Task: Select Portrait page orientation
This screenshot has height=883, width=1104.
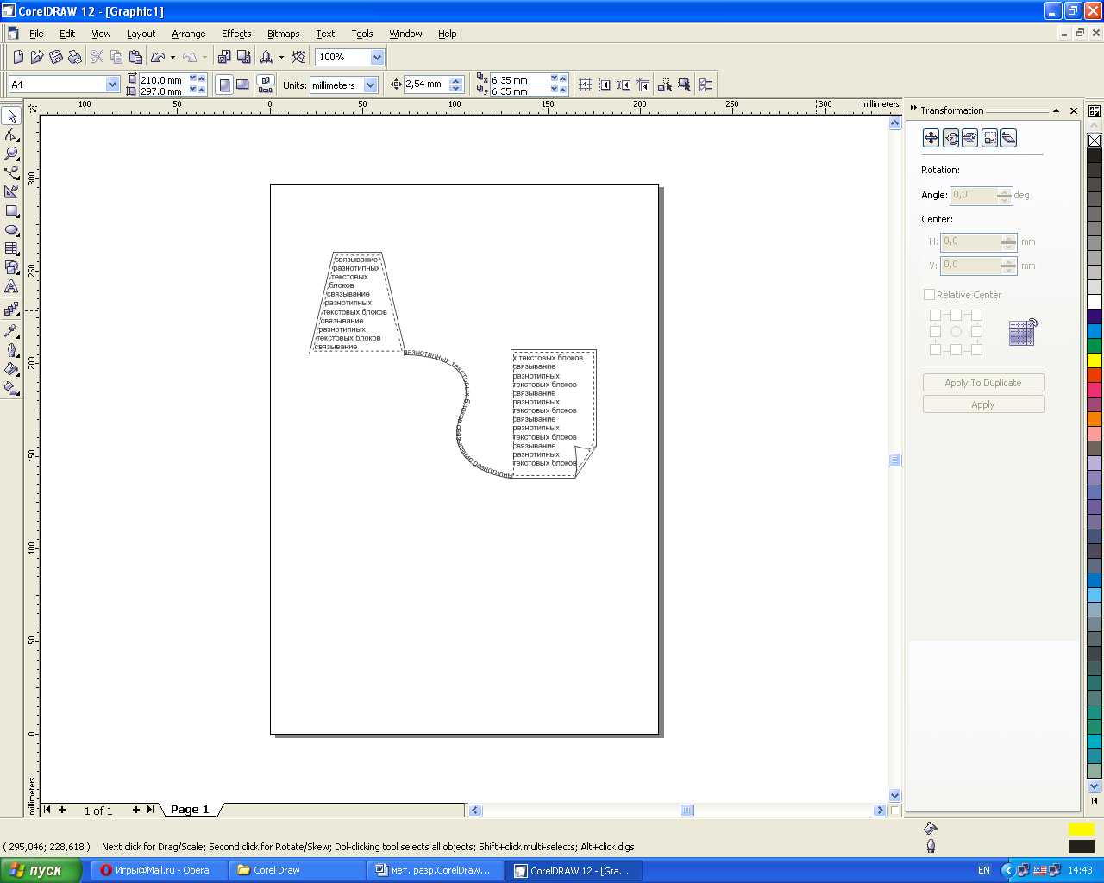Action: pos(224,85)
